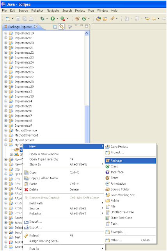The width and height of the screenshot is (167, 251).
Task: Click the External Tools run icon
Action: [x=63, y=19]
